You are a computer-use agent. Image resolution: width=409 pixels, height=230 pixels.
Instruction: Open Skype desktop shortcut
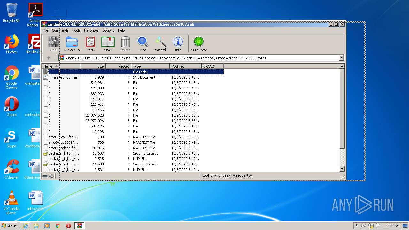pos(12,138)
